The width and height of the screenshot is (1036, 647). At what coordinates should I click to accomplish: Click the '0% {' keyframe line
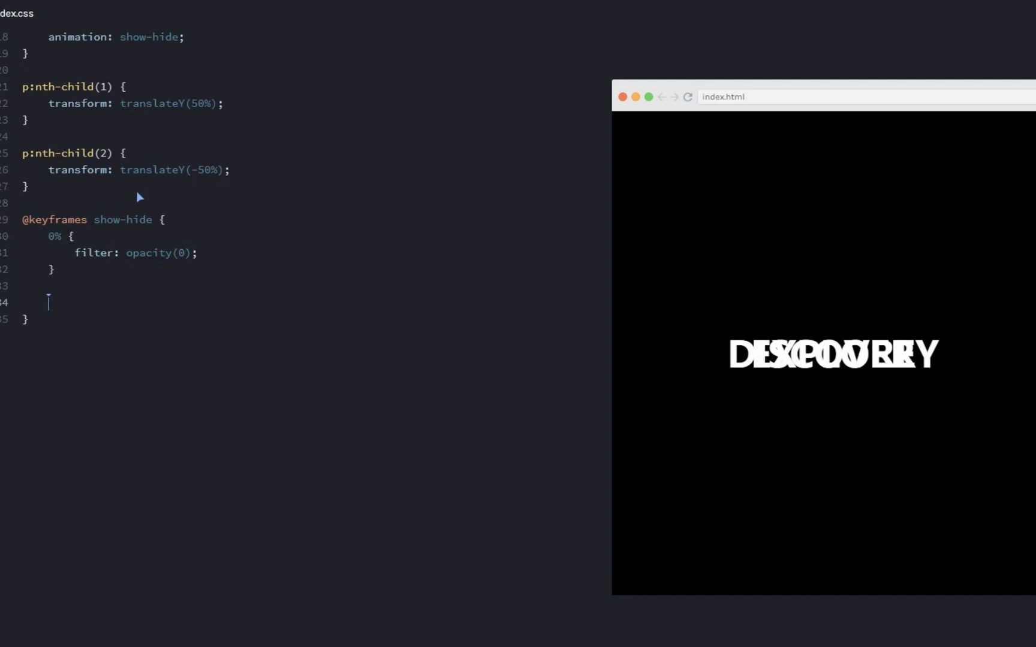point(61,237)
